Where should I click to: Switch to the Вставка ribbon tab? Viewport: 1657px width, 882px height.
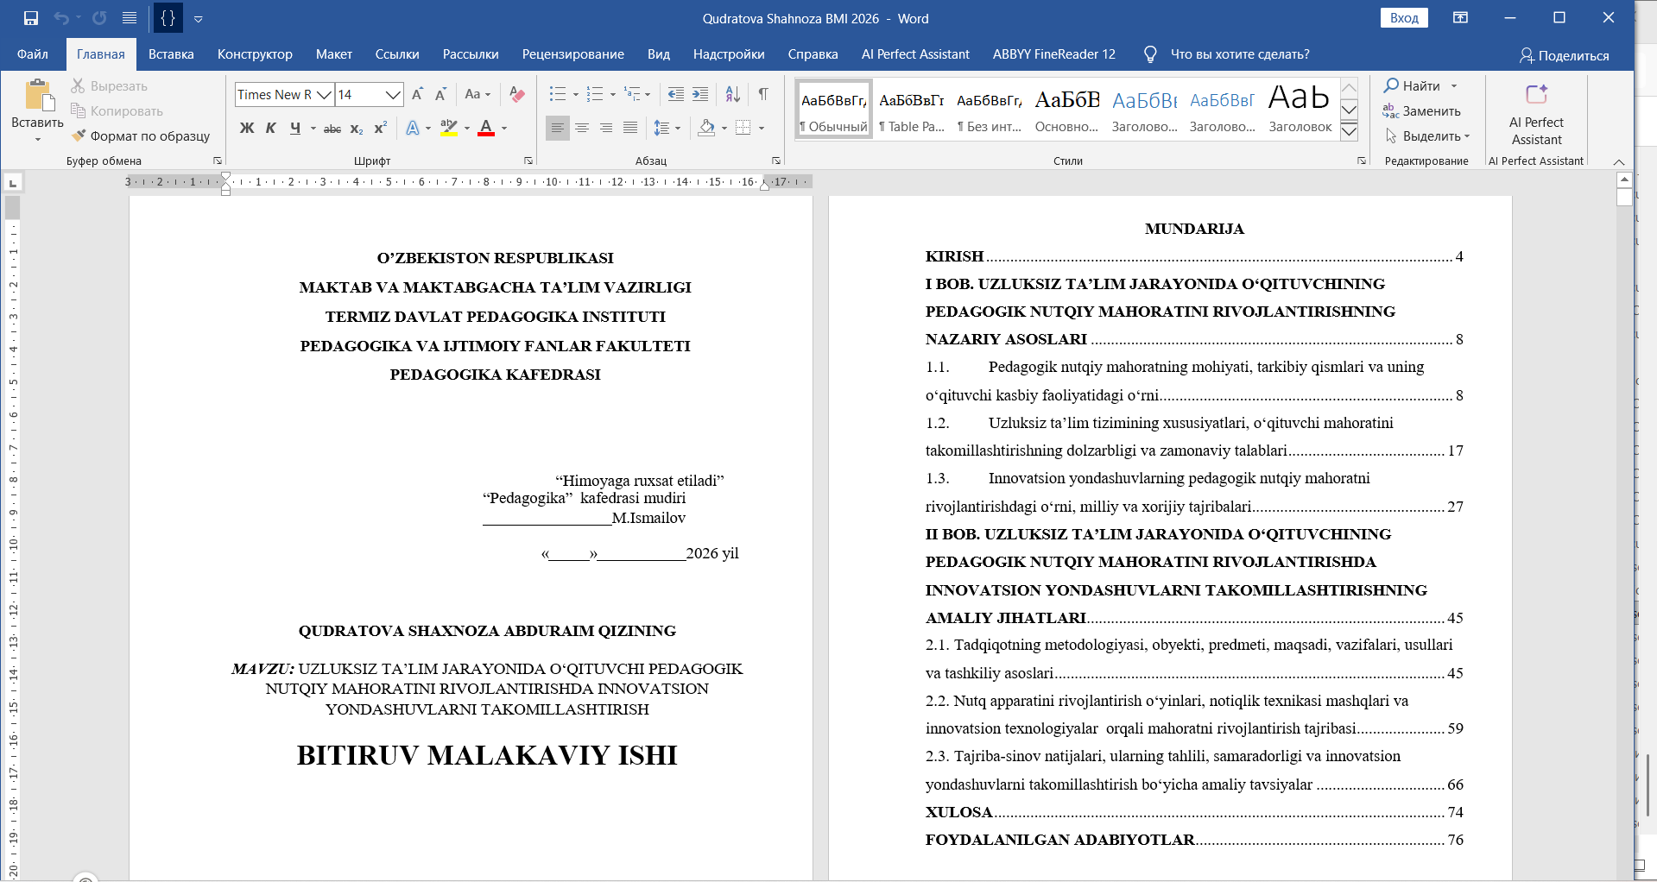(x=171, y=54)
